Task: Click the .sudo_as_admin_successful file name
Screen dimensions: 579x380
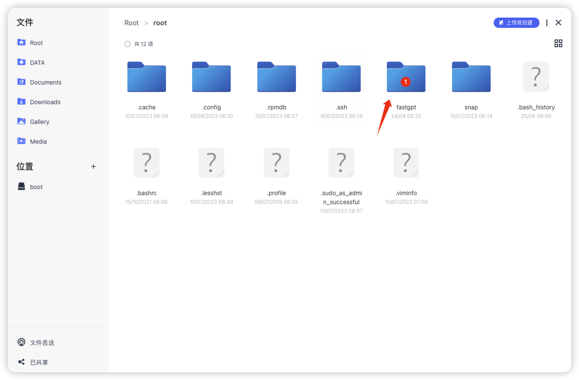Action: coord(341,198)
